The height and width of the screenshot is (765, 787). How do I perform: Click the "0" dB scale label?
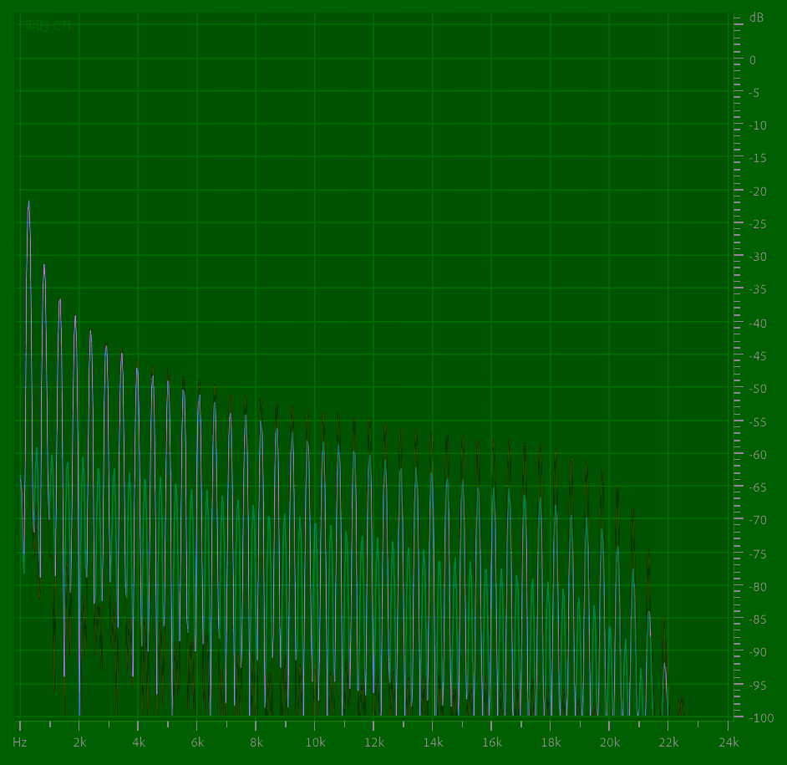(753, 60)
